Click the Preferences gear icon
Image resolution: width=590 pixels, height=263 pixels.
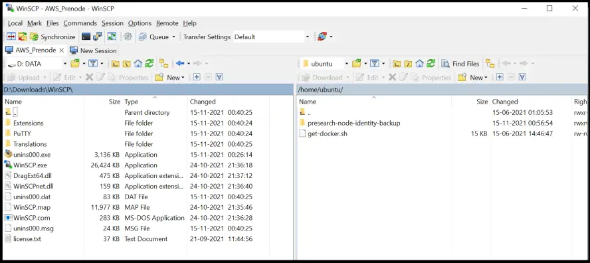coord(128,37)
